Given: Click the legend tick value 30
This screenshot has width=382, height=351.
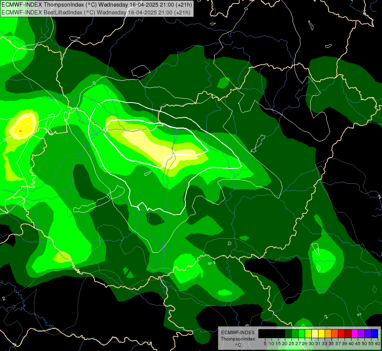Looking at the screenshot, I should click(312, 344).
